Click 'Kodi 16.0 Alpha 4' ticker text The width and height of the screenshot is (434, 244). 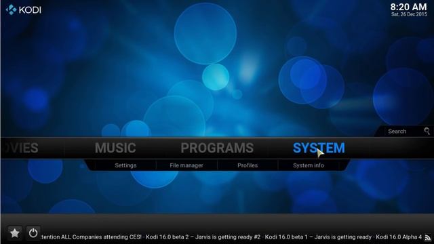[399, 237]
